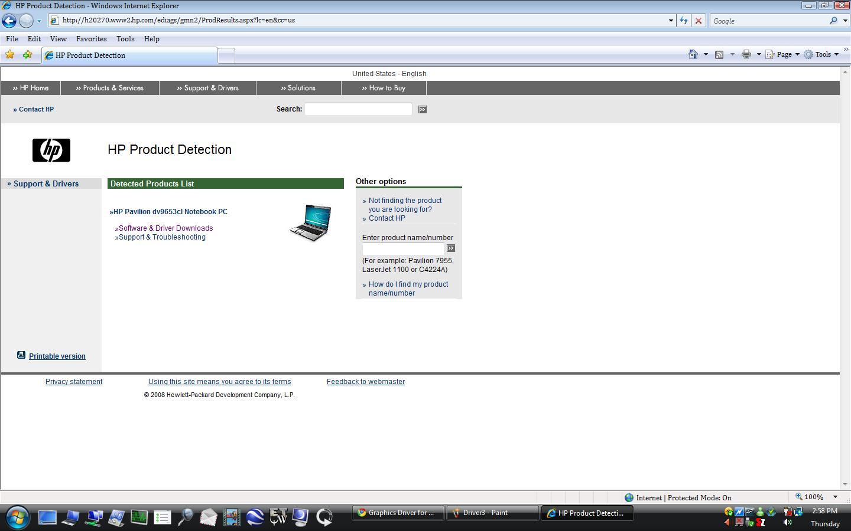Open the File menu
The height and width of the screenshot is (531, 851).
click(12, 39)
